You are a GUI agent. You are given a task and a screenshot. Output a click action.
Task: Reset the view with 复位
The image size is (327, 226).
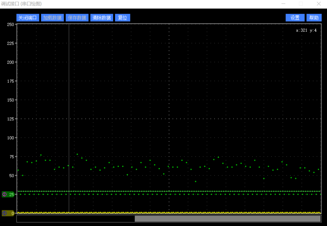point(123,18)
